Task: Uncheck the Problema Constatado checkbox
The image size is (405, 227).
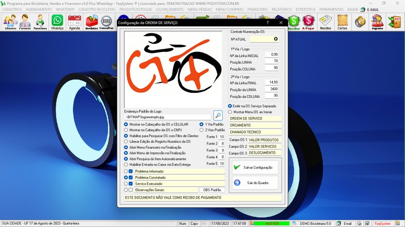Action: [131, 178]
